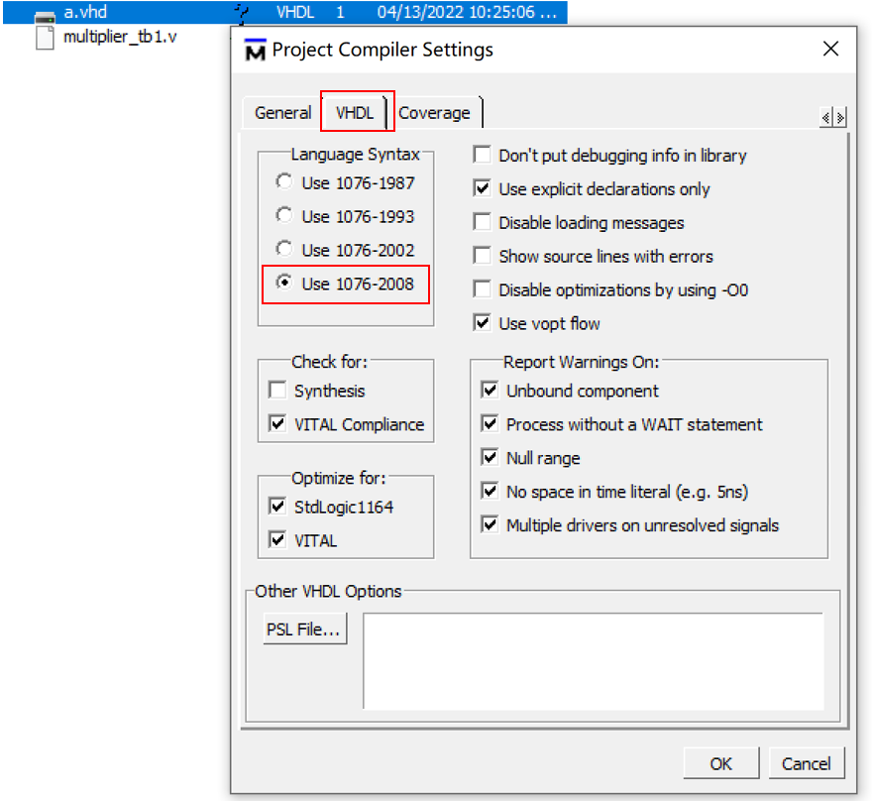Uncheck the Null range warning
Image resolution: width=872 pixels, height=801 pixels.
click(490, 456)
